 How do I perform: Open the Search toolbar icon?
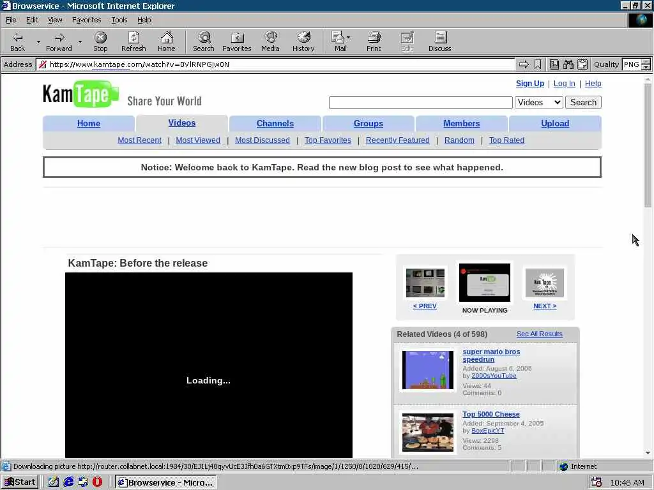pos(204,41)
